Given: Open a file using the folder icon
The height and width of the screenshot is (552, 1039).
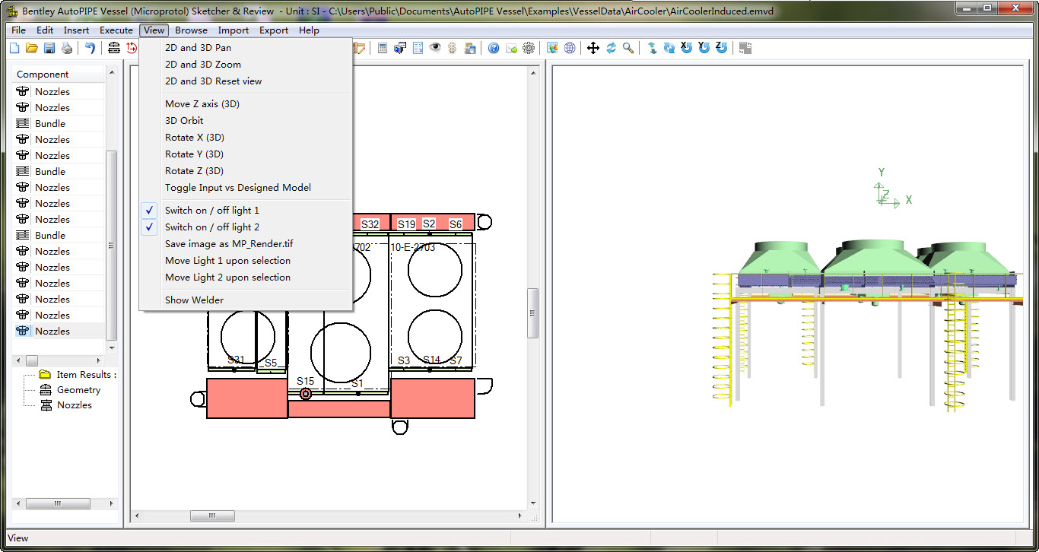Looking at the screenshot, I should (32, 48).
